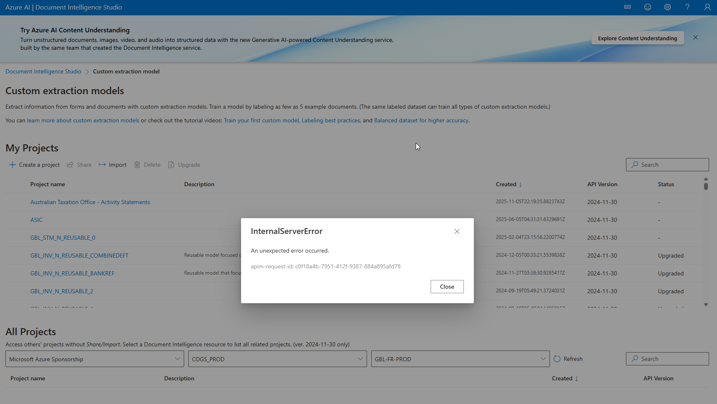Focus the My Projects search box

pos(667,165)
